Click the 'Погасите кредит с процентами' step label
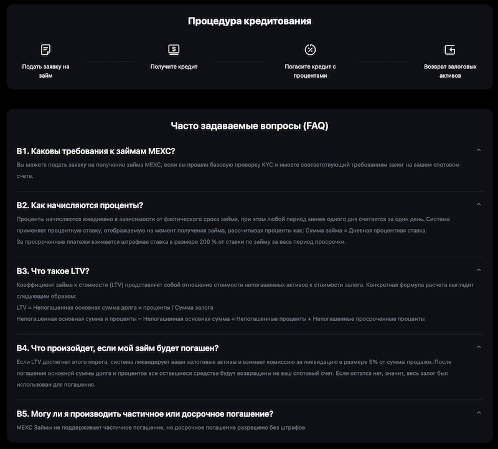 [309, 70]
